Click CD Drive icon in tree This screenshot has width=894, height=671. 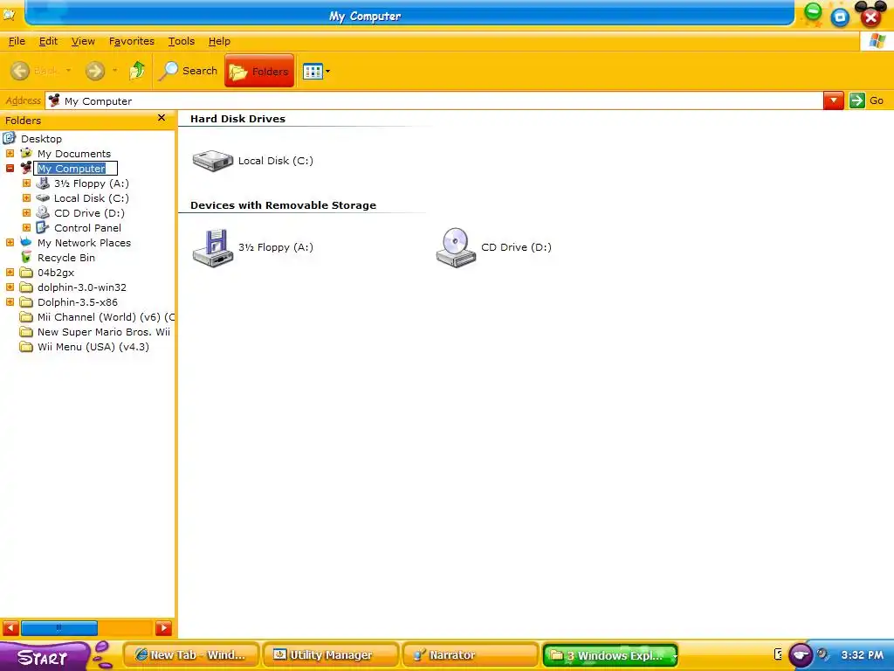[43, 212]
